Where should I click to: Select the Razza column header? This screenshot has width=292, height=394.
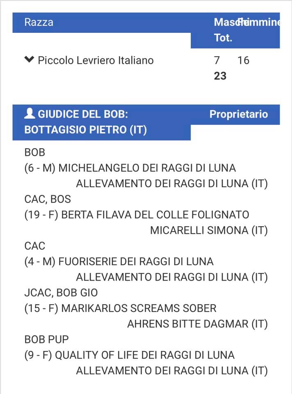coord(39,22)
